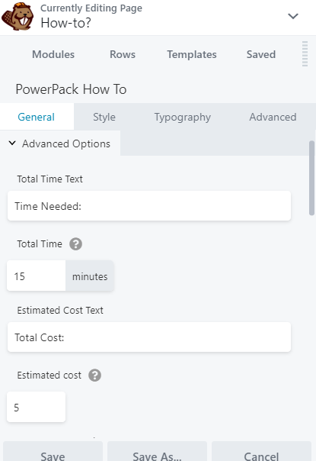
Task: Click the Save button
Action: (53, 452)
